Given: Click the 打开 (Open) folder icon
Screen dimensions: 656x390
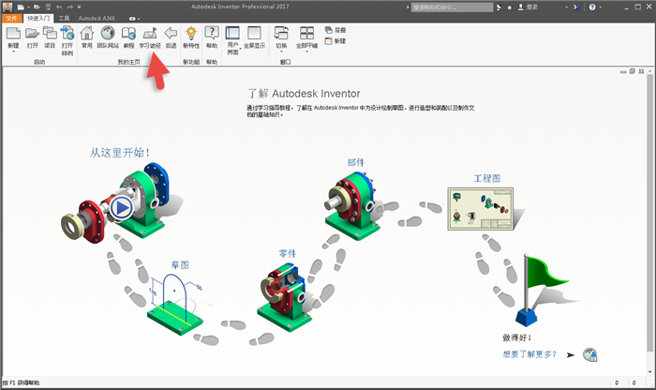Looking at the screenshot, I should click(x=32, y=34).
